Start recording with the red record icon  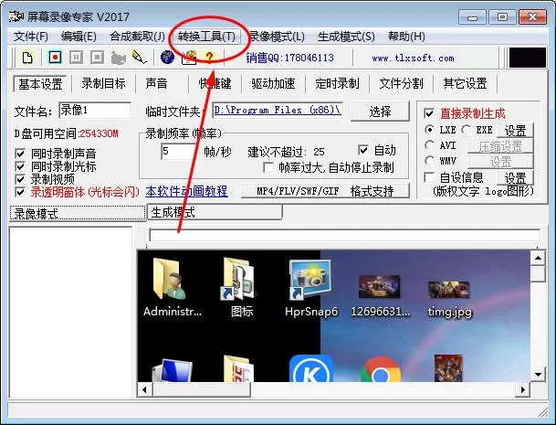55,58
